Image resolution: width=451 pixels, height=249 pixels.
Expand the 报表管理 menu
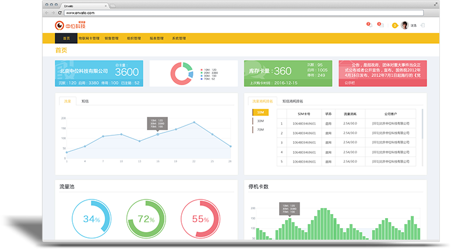tap(157, 38)
